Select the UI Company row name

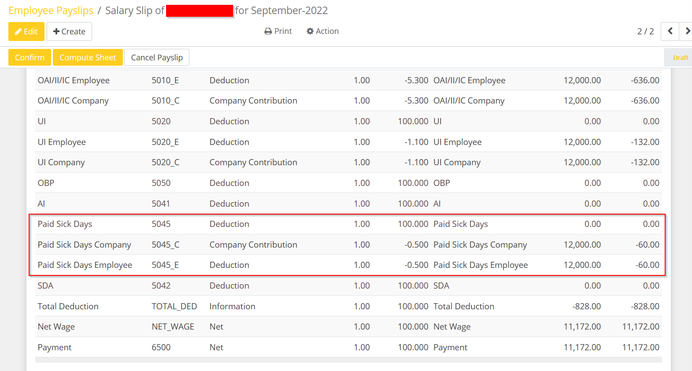pyautogui.click(x=61, y=162)
